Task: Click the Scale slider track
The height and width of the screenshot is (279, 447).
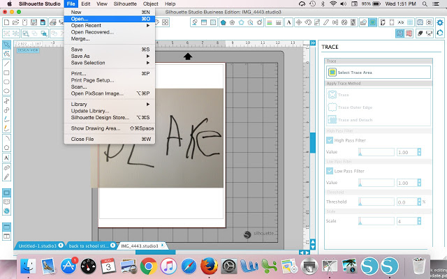Action: [376, 221]
